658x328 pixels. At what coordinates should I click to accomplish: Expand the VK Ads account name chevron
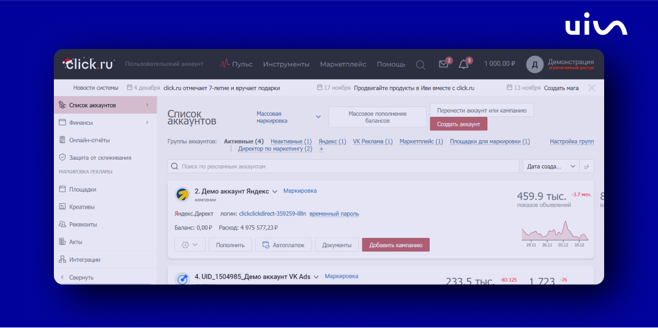(316, 277)
